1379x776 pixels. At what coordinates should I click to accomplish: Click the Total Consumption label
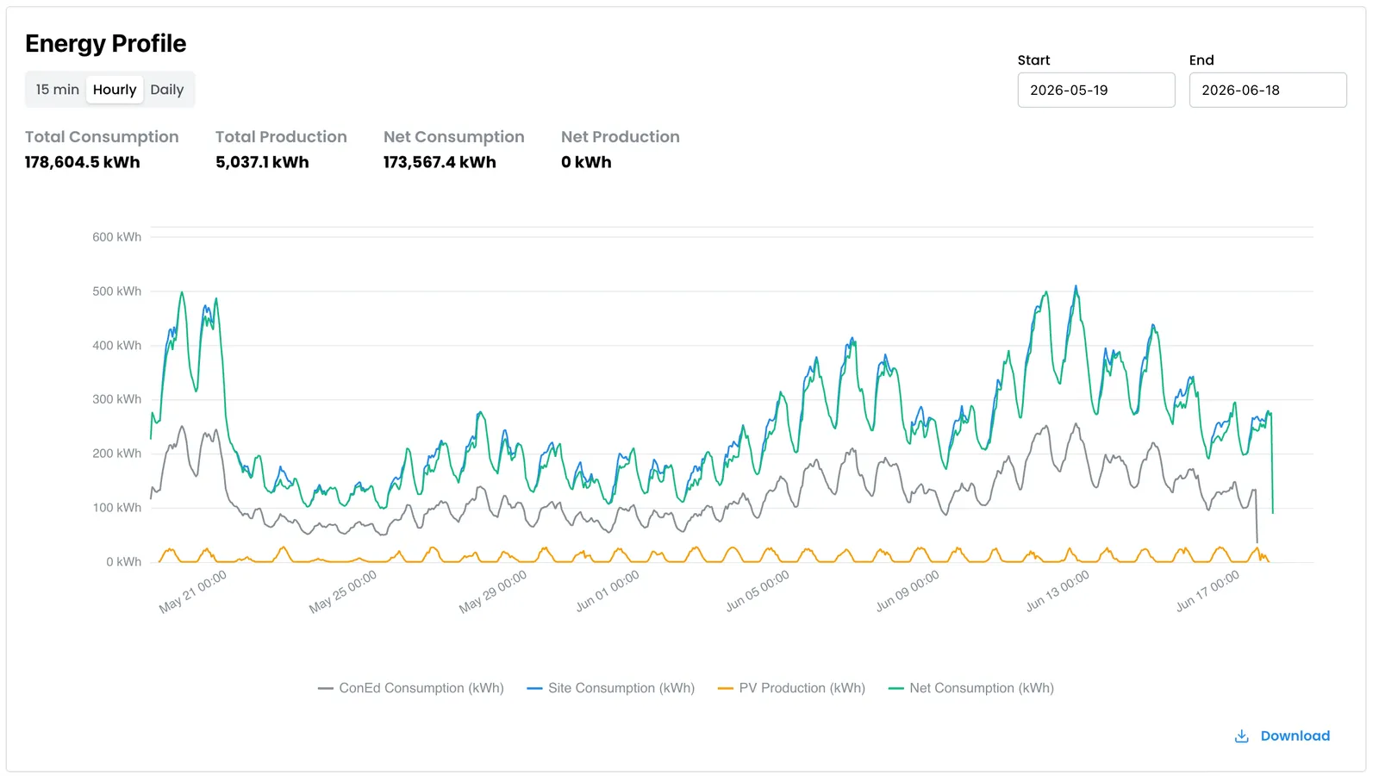pyautogui.click(x=102, y=137)
